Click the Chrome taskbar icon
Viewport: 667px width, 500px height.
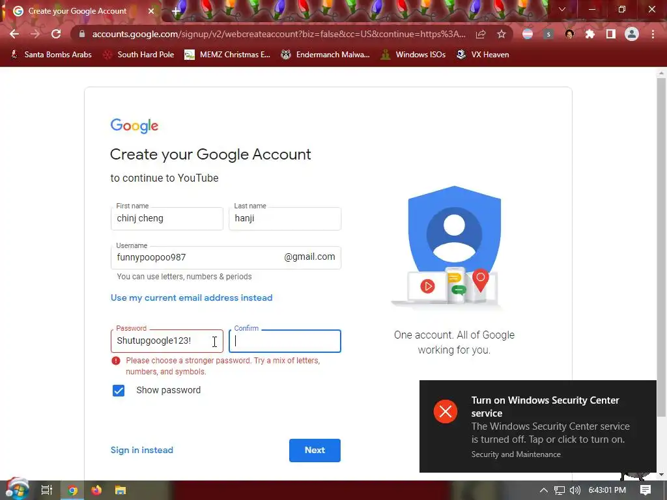(73, 490)
